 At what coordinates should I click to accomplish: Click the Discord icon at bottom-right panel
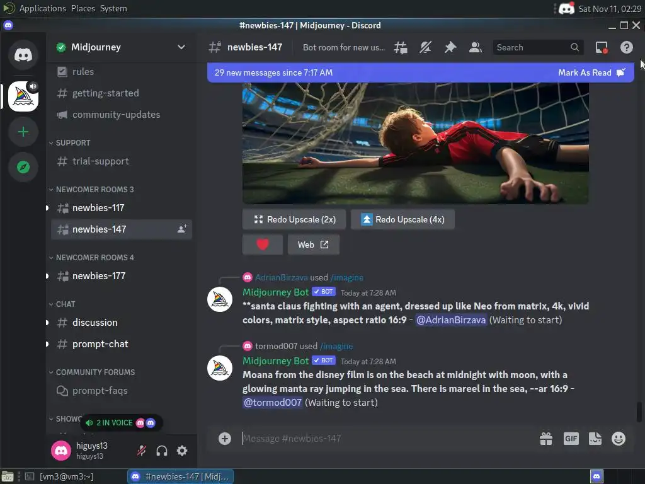click(596, 476)
